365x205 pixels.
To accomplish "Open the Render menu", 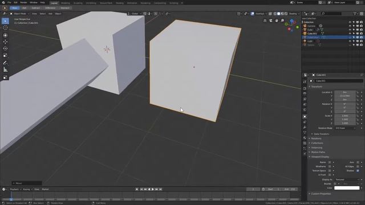I will 23,2.
